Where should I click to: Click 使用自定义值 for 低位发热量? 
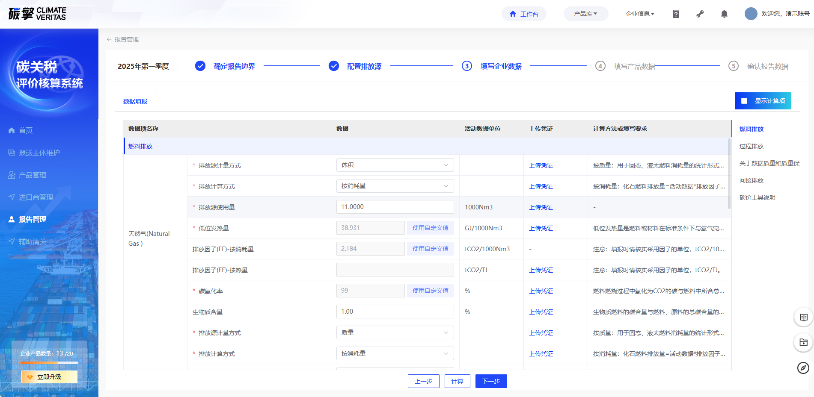click(430, 228)
